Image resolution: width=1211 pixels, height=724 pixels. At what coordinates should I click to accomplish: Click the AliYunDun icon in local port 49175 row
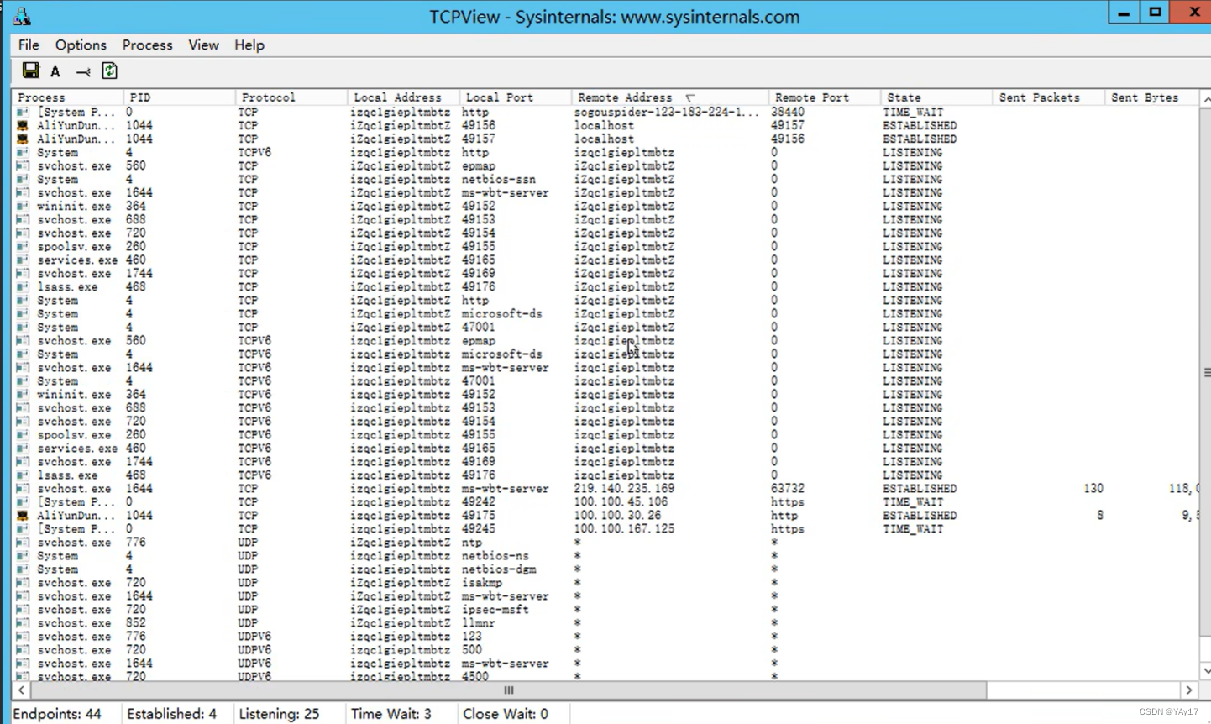pyautogui.click(x=23, y=516)
